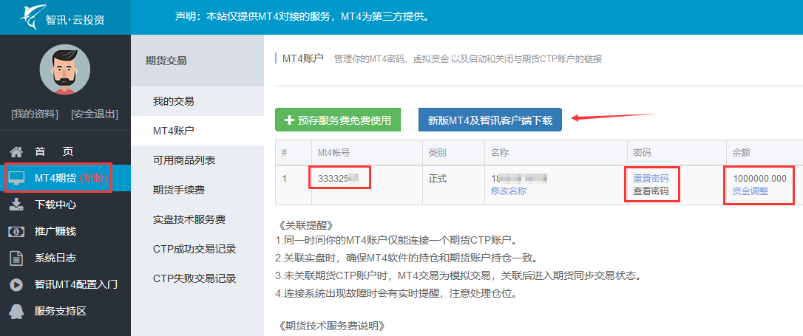Screen dimensions: 803x336
Task: Open 我的交易 in submenu
Action: pos(173,101)
